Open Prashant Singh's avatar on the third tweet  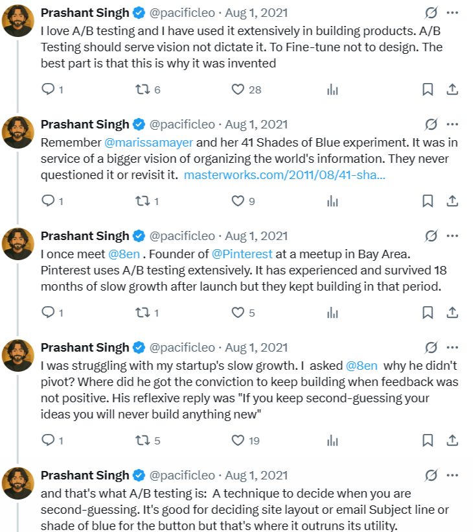coord(18,244)
